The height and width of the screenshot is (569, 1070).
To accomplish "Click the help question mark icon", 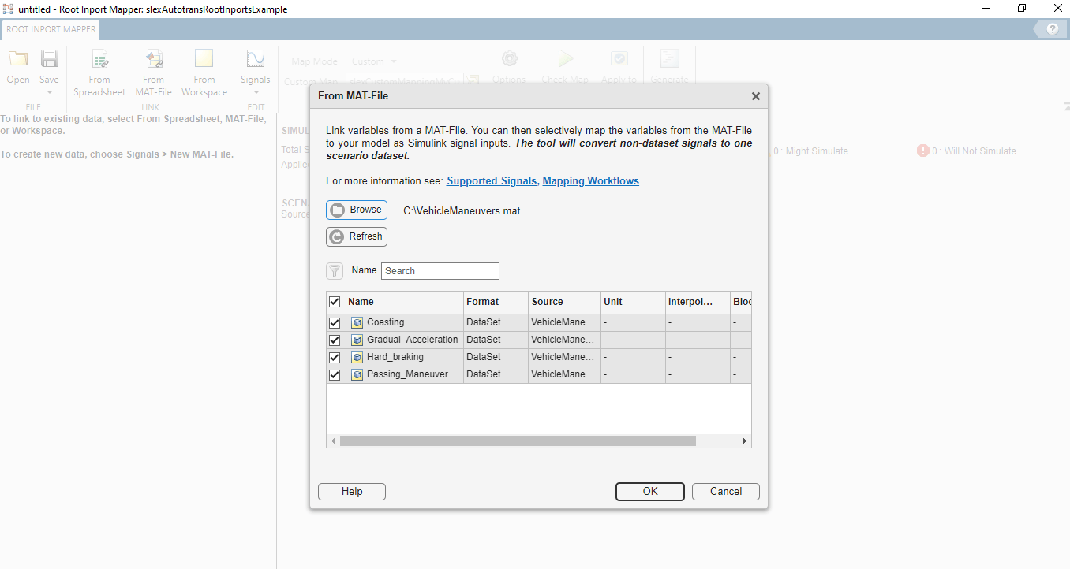I will pos(1052,29).
